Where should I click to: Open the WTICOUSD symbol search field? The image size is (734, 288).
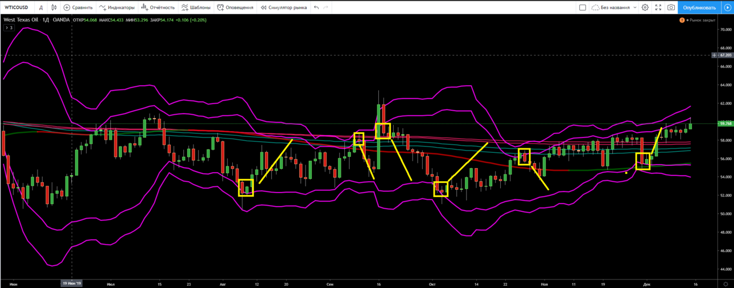17,7
